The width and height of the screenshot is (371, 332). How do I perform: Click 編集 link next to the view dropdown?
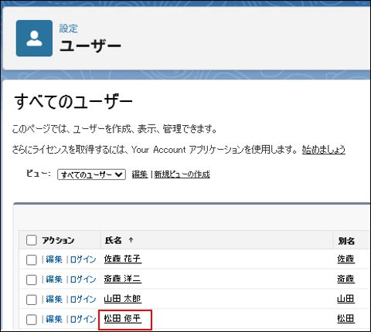[140, 174]
